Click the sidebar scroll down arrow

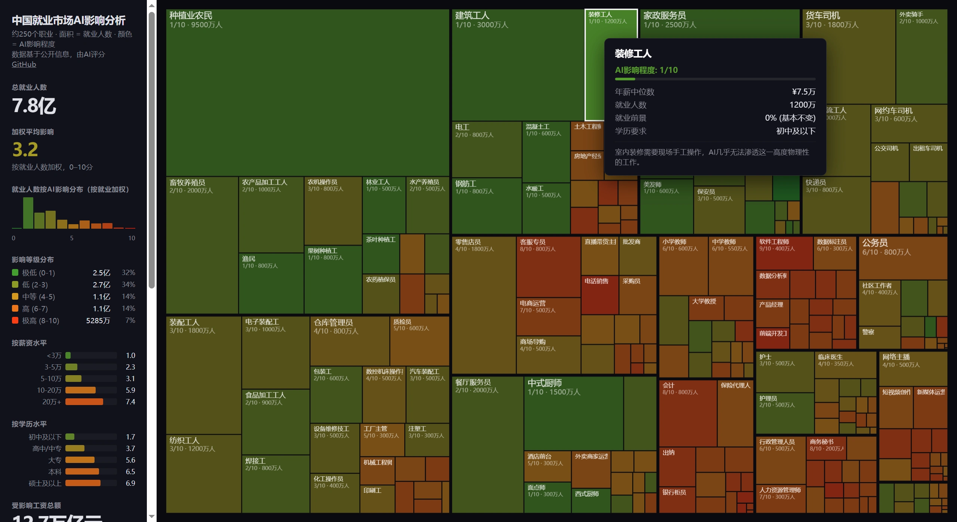click(x=151, y=516)
